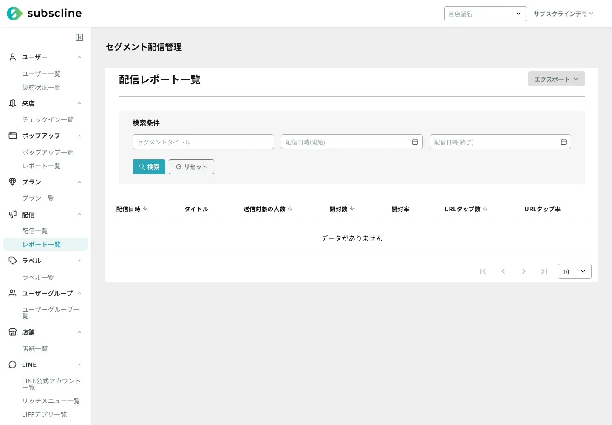The image size is (612, 425).
Task: Collapse the LINE sidebar section
Action: [79, 365]
